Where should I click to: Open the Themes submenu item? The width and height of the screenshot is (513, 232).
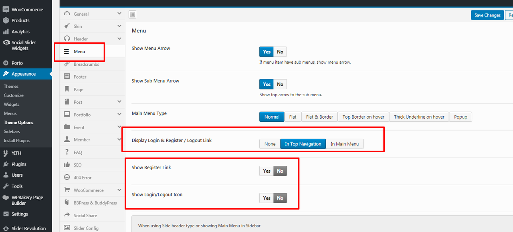click(x=11, y=86)
